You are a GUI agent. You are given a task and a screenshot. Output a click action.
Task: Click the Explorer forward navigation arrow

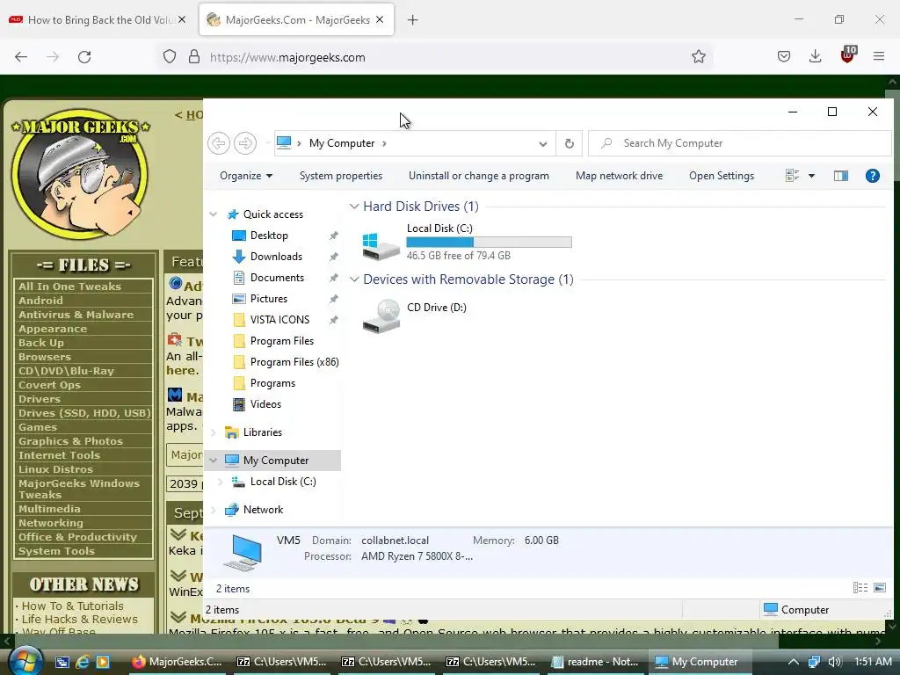pyautogui.click(x=245, y=143)
